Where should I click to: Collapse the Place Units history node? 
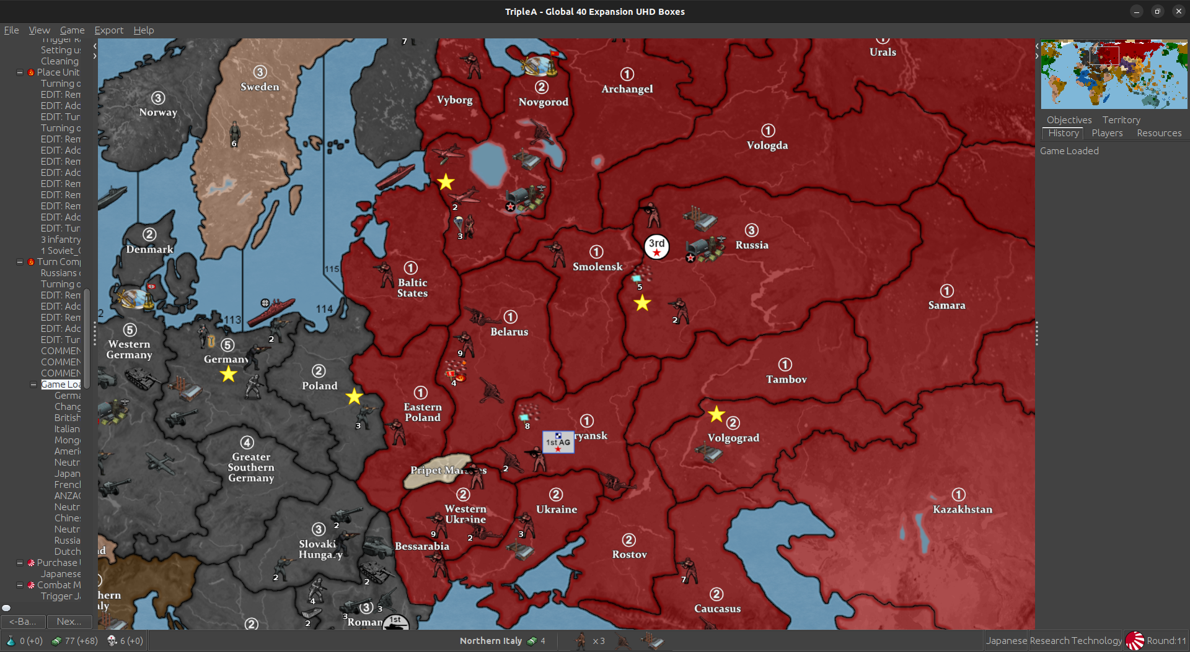coord(20,72)
